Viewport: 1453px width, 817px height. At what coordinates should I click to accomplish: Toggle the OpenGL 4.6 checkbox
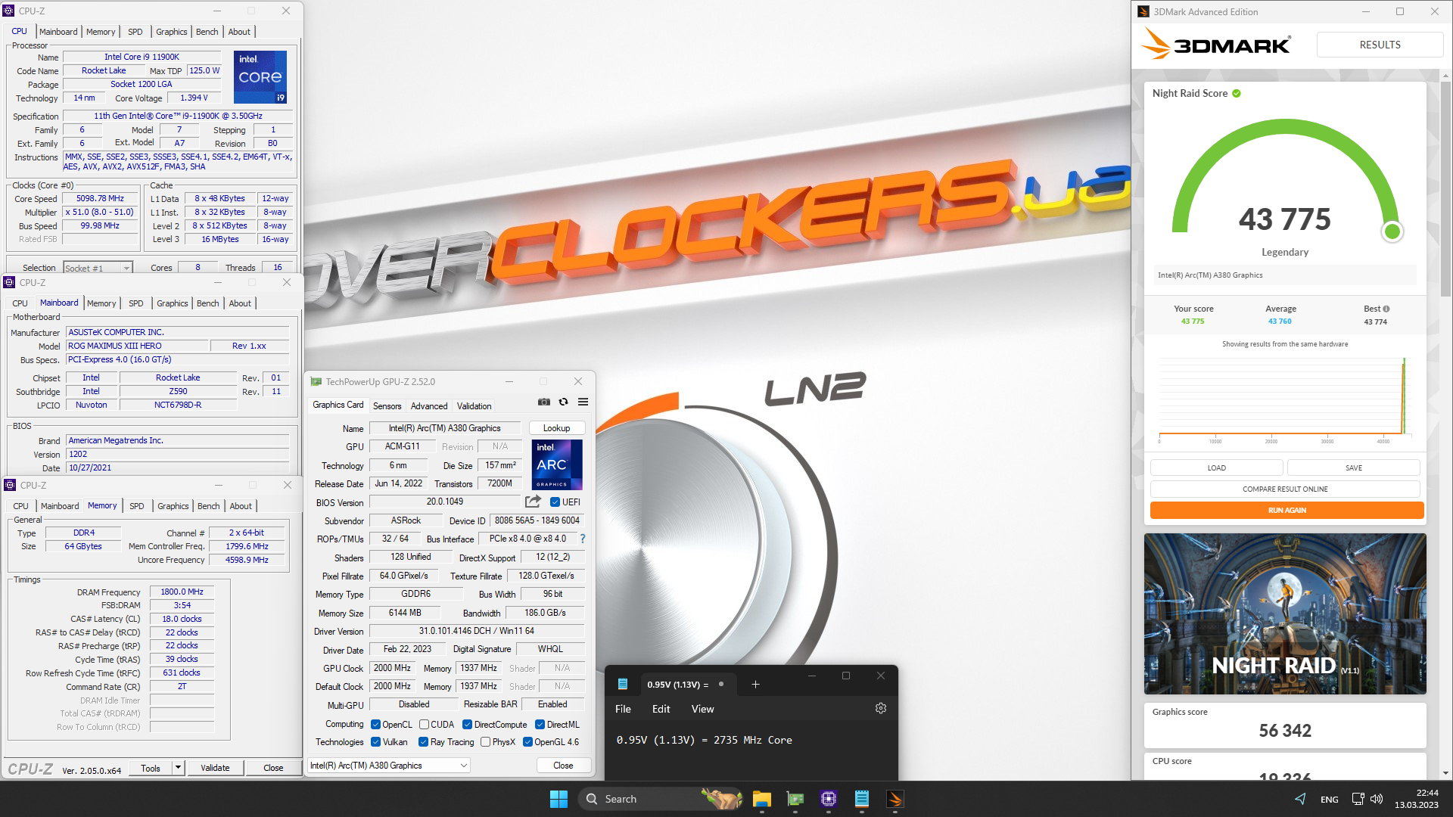[x=527, y=742]
